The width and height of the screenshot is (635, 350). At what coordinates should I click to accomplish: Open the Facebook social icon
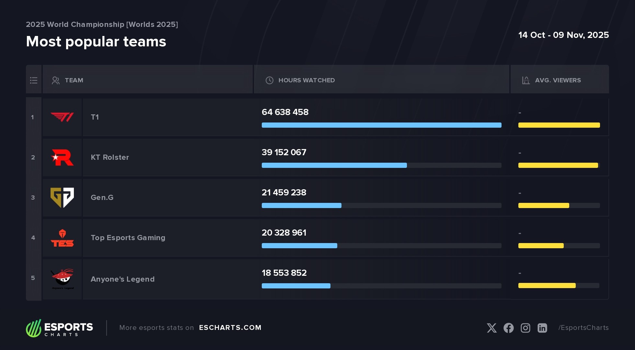point(509,328)
